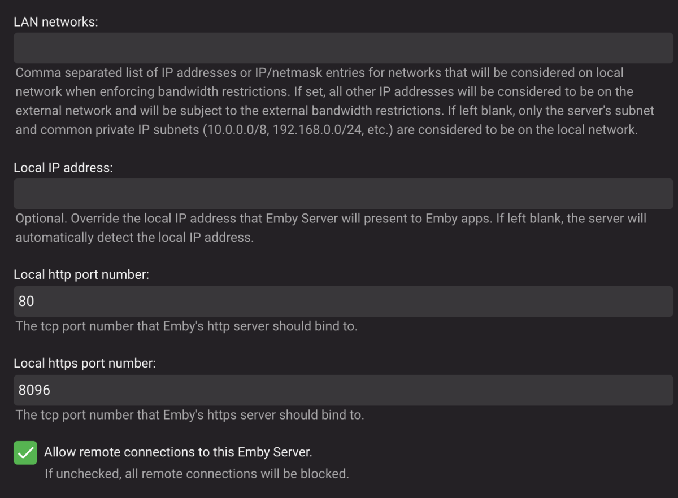Toggle the green Allow remote connections checkbox
The image size is (678, 498).
pyautogui.click(x=25, y=453)
